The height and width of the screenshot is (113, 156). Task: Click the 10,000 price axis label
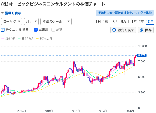143,46
